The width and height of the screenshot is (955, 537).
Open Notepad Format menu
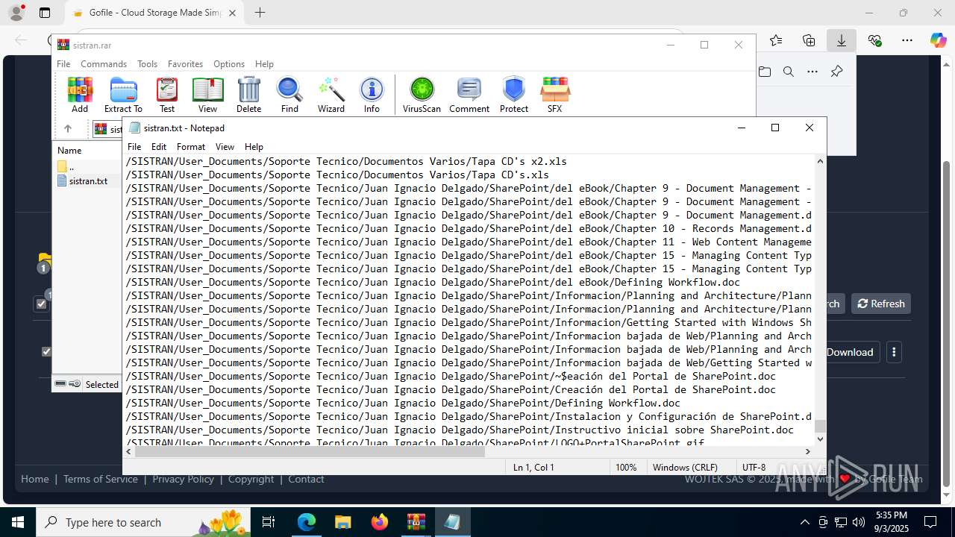(x=191, y=147)
